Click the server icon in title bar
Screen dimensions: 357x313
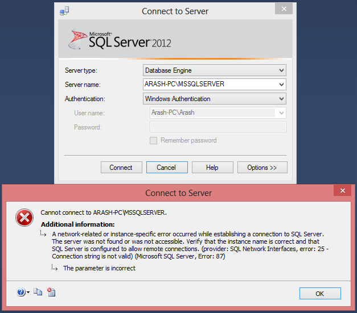pyautogui.click(x=64, y=11)
